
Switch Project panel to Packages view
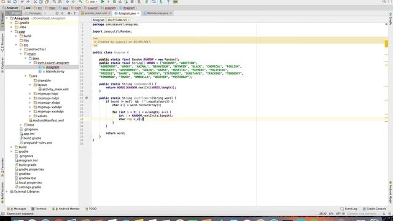34,14
